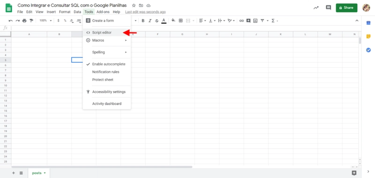Star the document
The image size is (375, 178).
134,6
